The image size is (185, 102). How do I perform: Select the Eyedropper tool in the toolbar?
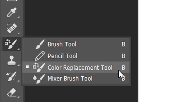click(x=11, y=13)
